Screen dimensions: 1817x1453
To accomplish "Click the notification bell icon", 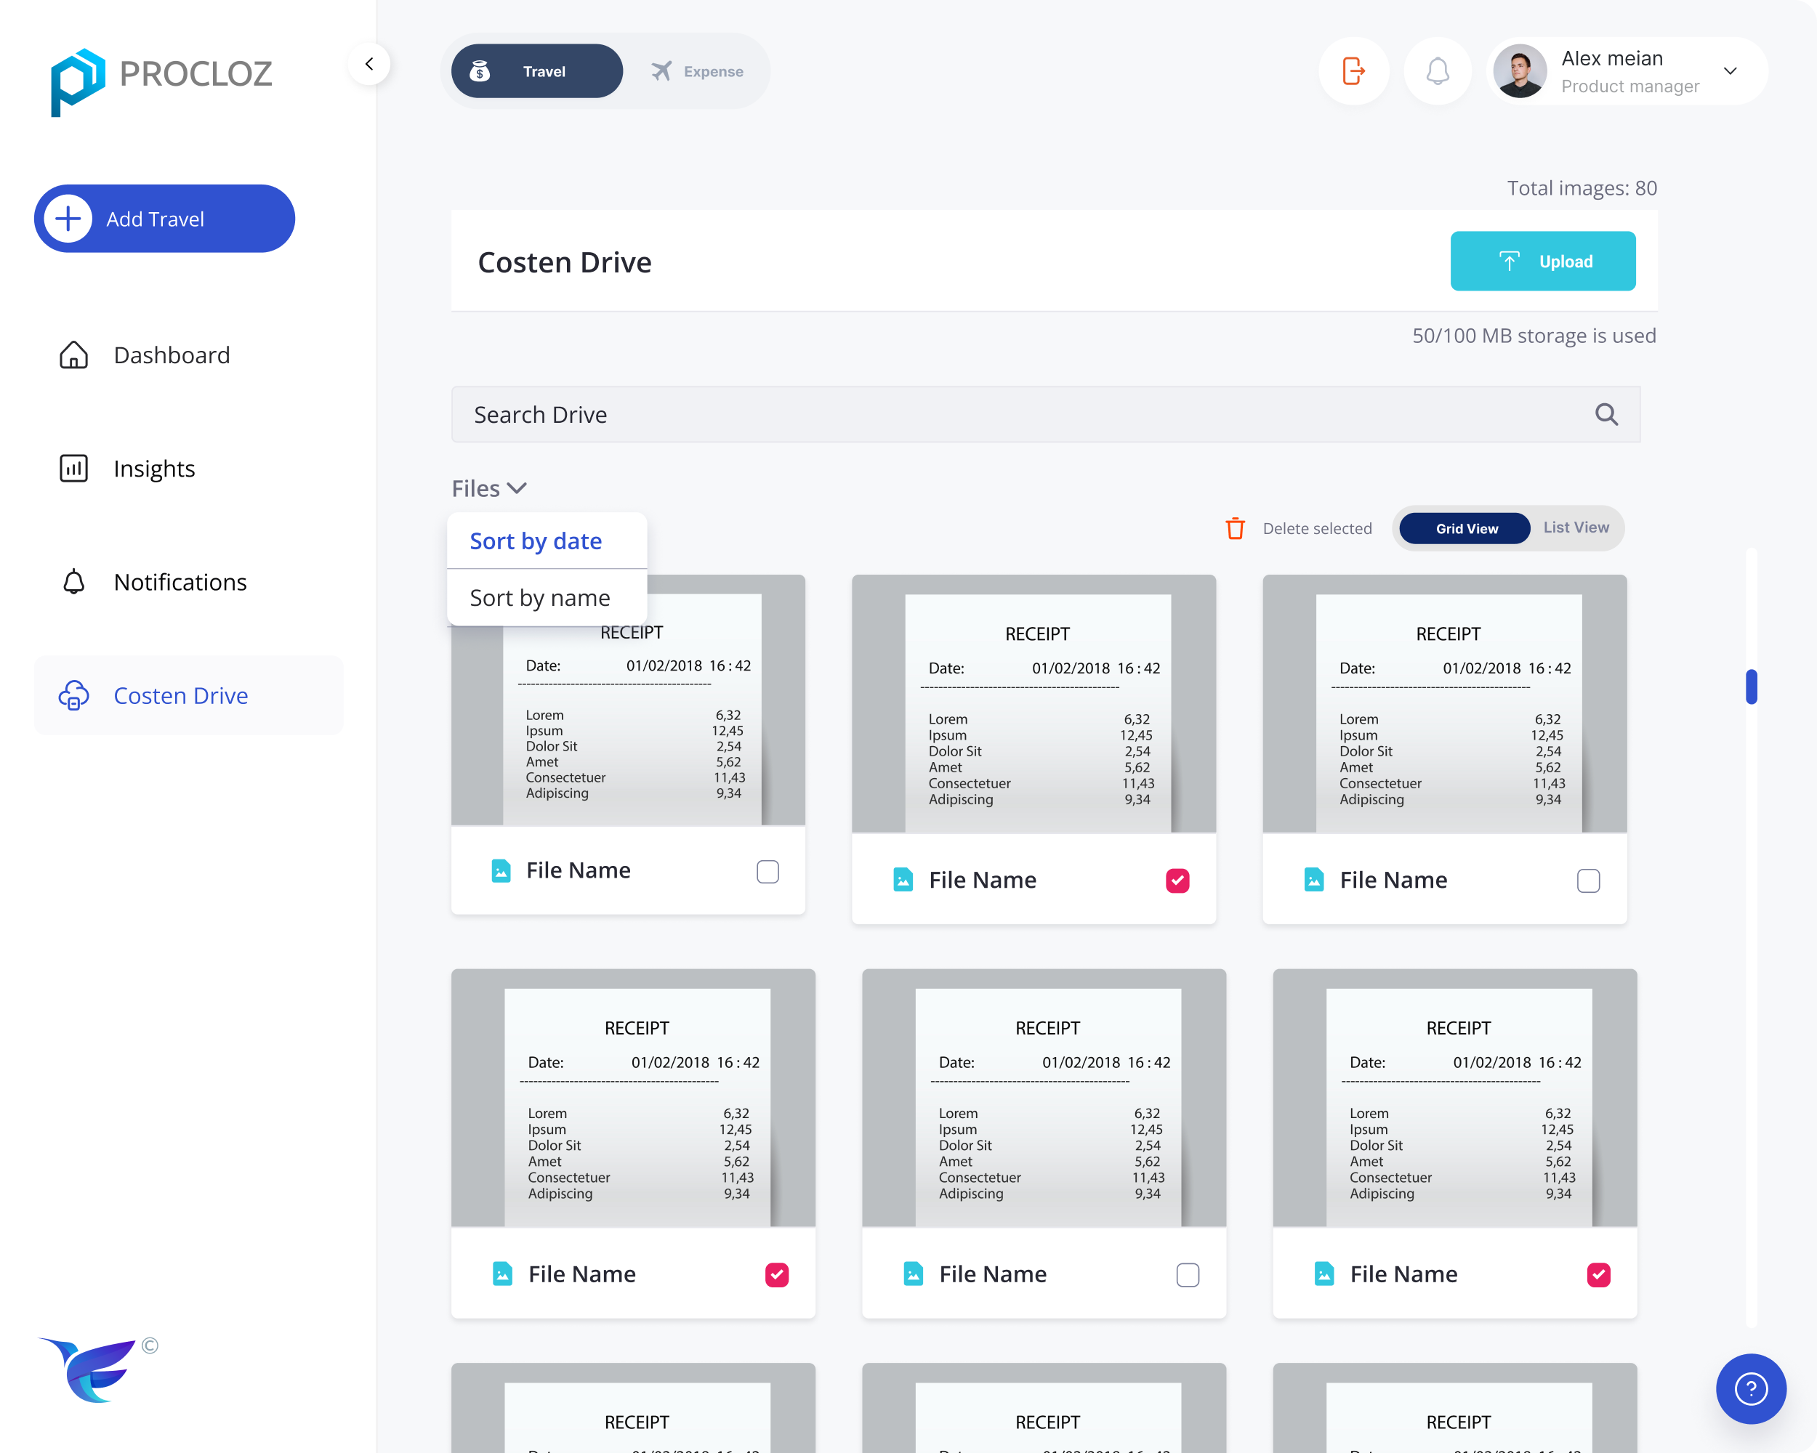I will point(1438,71).
